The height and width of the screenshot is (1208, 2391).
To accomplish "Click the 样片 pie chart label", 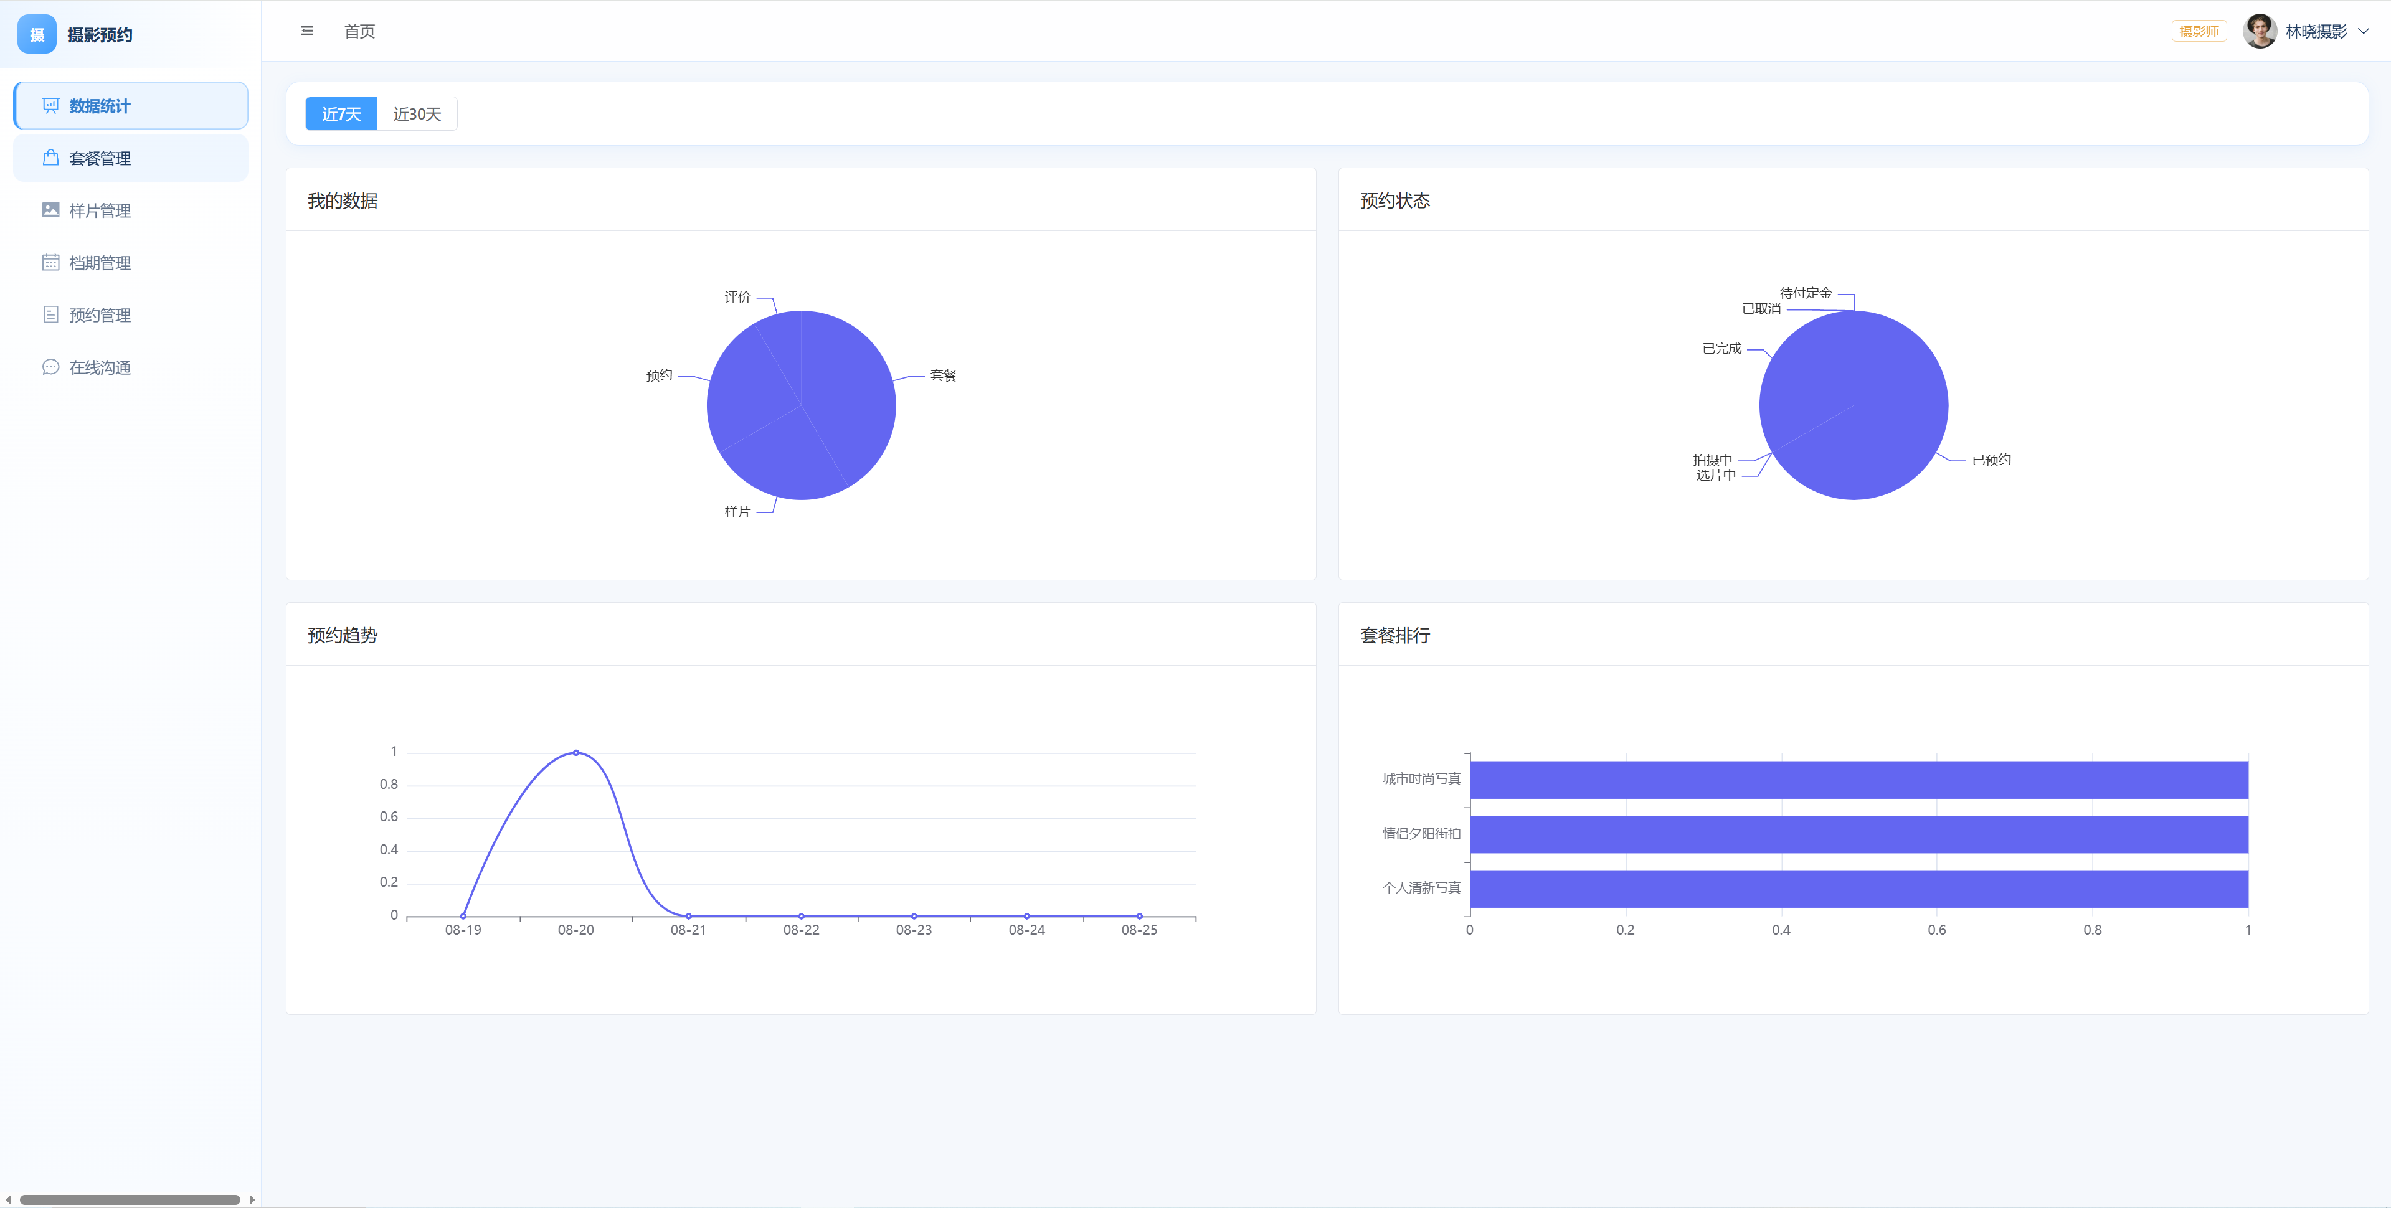I will (x=737, y=512).
